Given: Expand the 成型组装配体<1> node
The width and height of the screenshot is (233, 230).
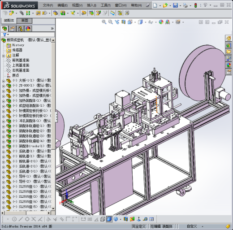Looking at the screenshot, I should (4, 106).
